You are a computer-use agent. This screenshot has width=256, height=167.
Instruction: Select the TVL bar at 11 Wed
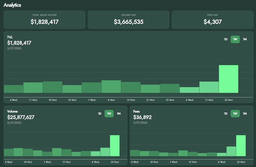point(33,88)
